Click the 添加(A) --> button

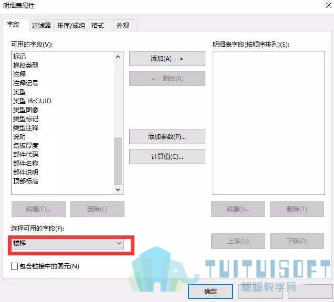pyautogui.click(x=167, y=59)
